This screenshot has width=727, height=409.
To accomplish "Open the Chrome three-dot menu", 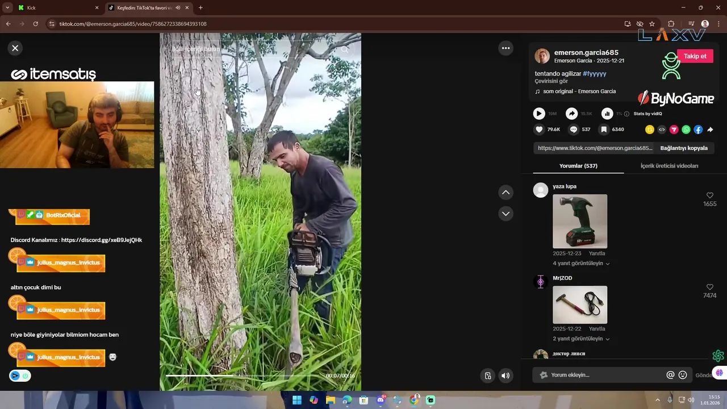I will [719, 24].
